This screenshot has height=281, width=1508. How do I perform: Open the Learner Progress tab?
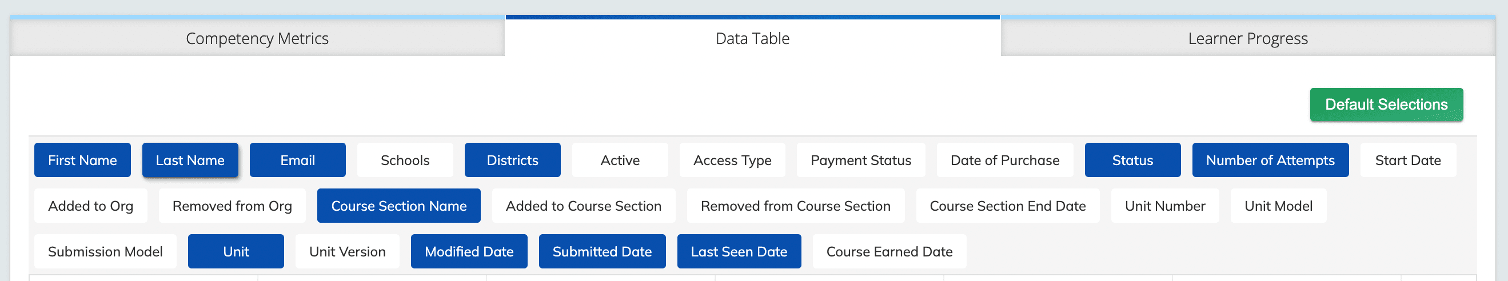pyautogui.click(x=1248, y=38)
